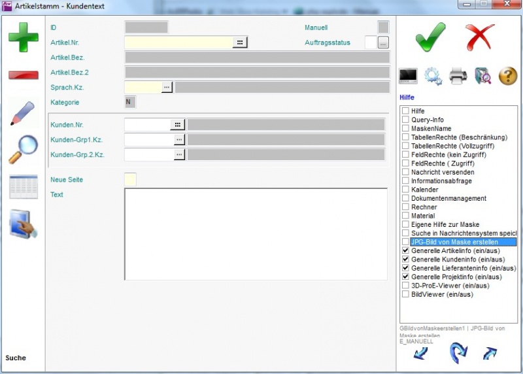Click into the large Text field

255,233
